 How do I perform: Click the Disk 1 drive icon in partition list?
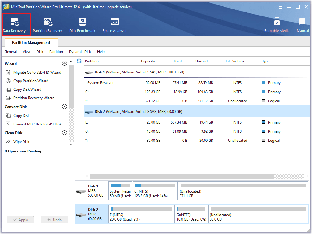click(89, 72)
